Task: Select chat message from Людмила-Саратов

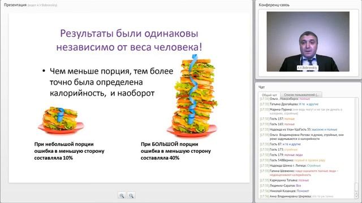Action: coord(281,186)
